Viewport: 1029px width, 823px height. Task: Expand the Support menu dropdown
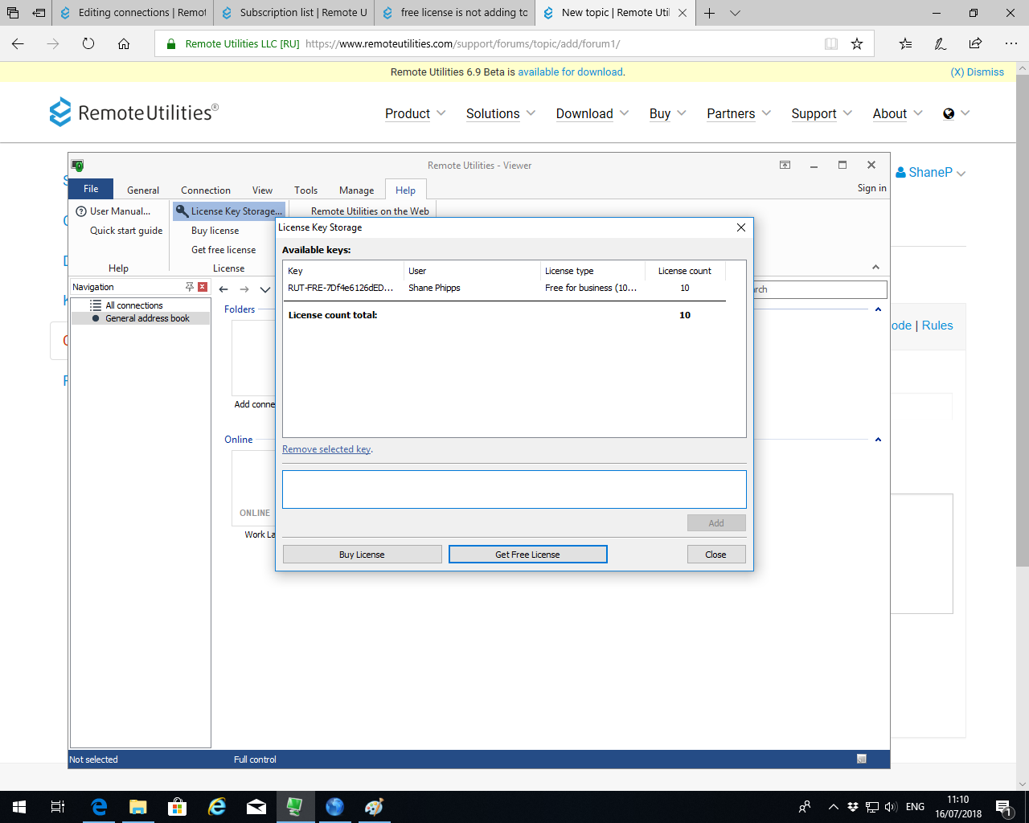(821, 113)
